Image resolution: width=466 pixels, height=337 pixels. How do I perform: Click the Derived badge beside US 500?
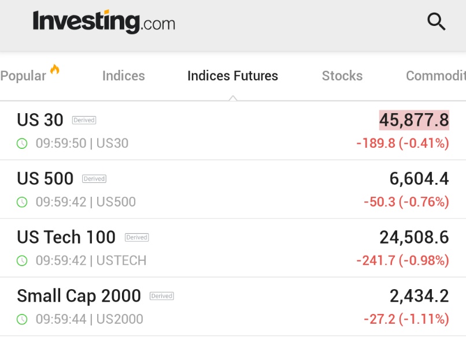[x=94, y=179]
